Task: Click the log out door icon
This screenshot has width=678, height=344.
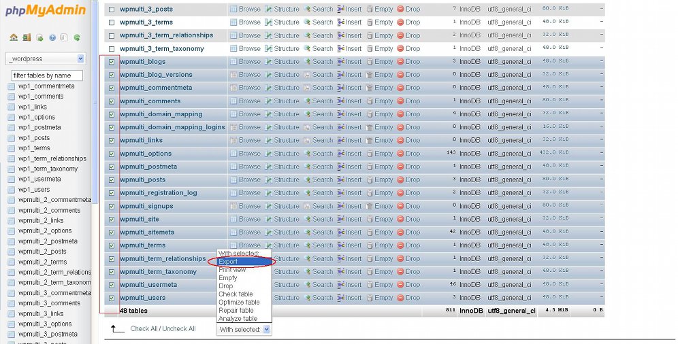Action: tap(27, 37)
